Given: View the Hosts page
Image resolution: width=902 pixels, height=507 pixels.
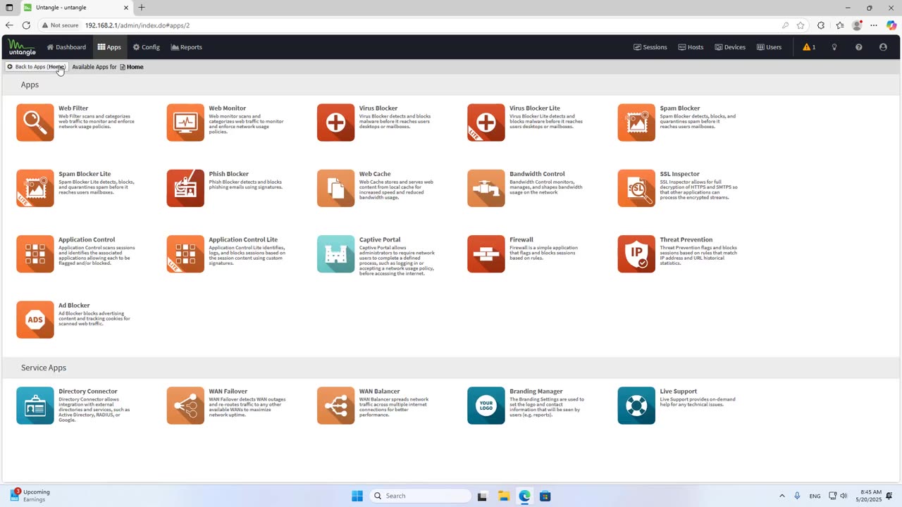Looking at the screenshot, I should click(691, 47).
